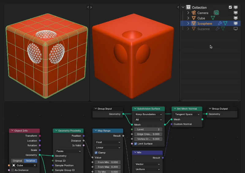
Task: Collapse the Set Mesh Normal node
Action: pos(175,109)
